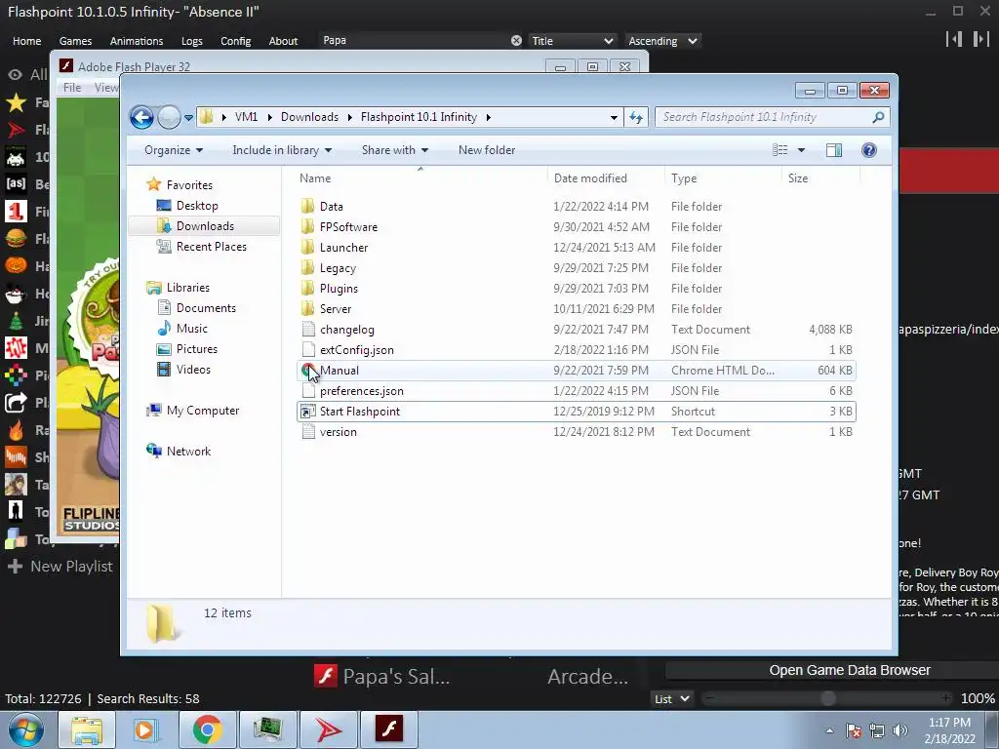
Task: Open the Share with dropdown
Action: pos(394,150)
